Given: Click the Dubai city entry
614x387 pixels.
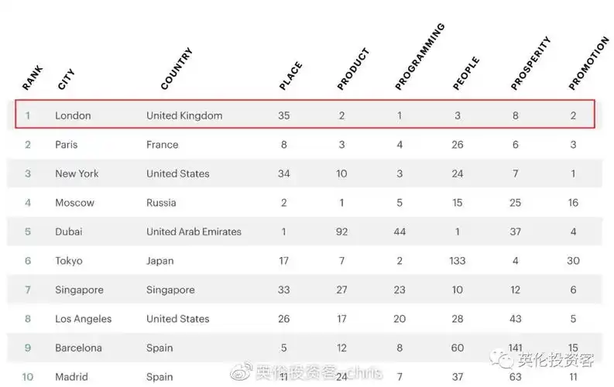Looking at the screenshot, I should pos(69,231).
